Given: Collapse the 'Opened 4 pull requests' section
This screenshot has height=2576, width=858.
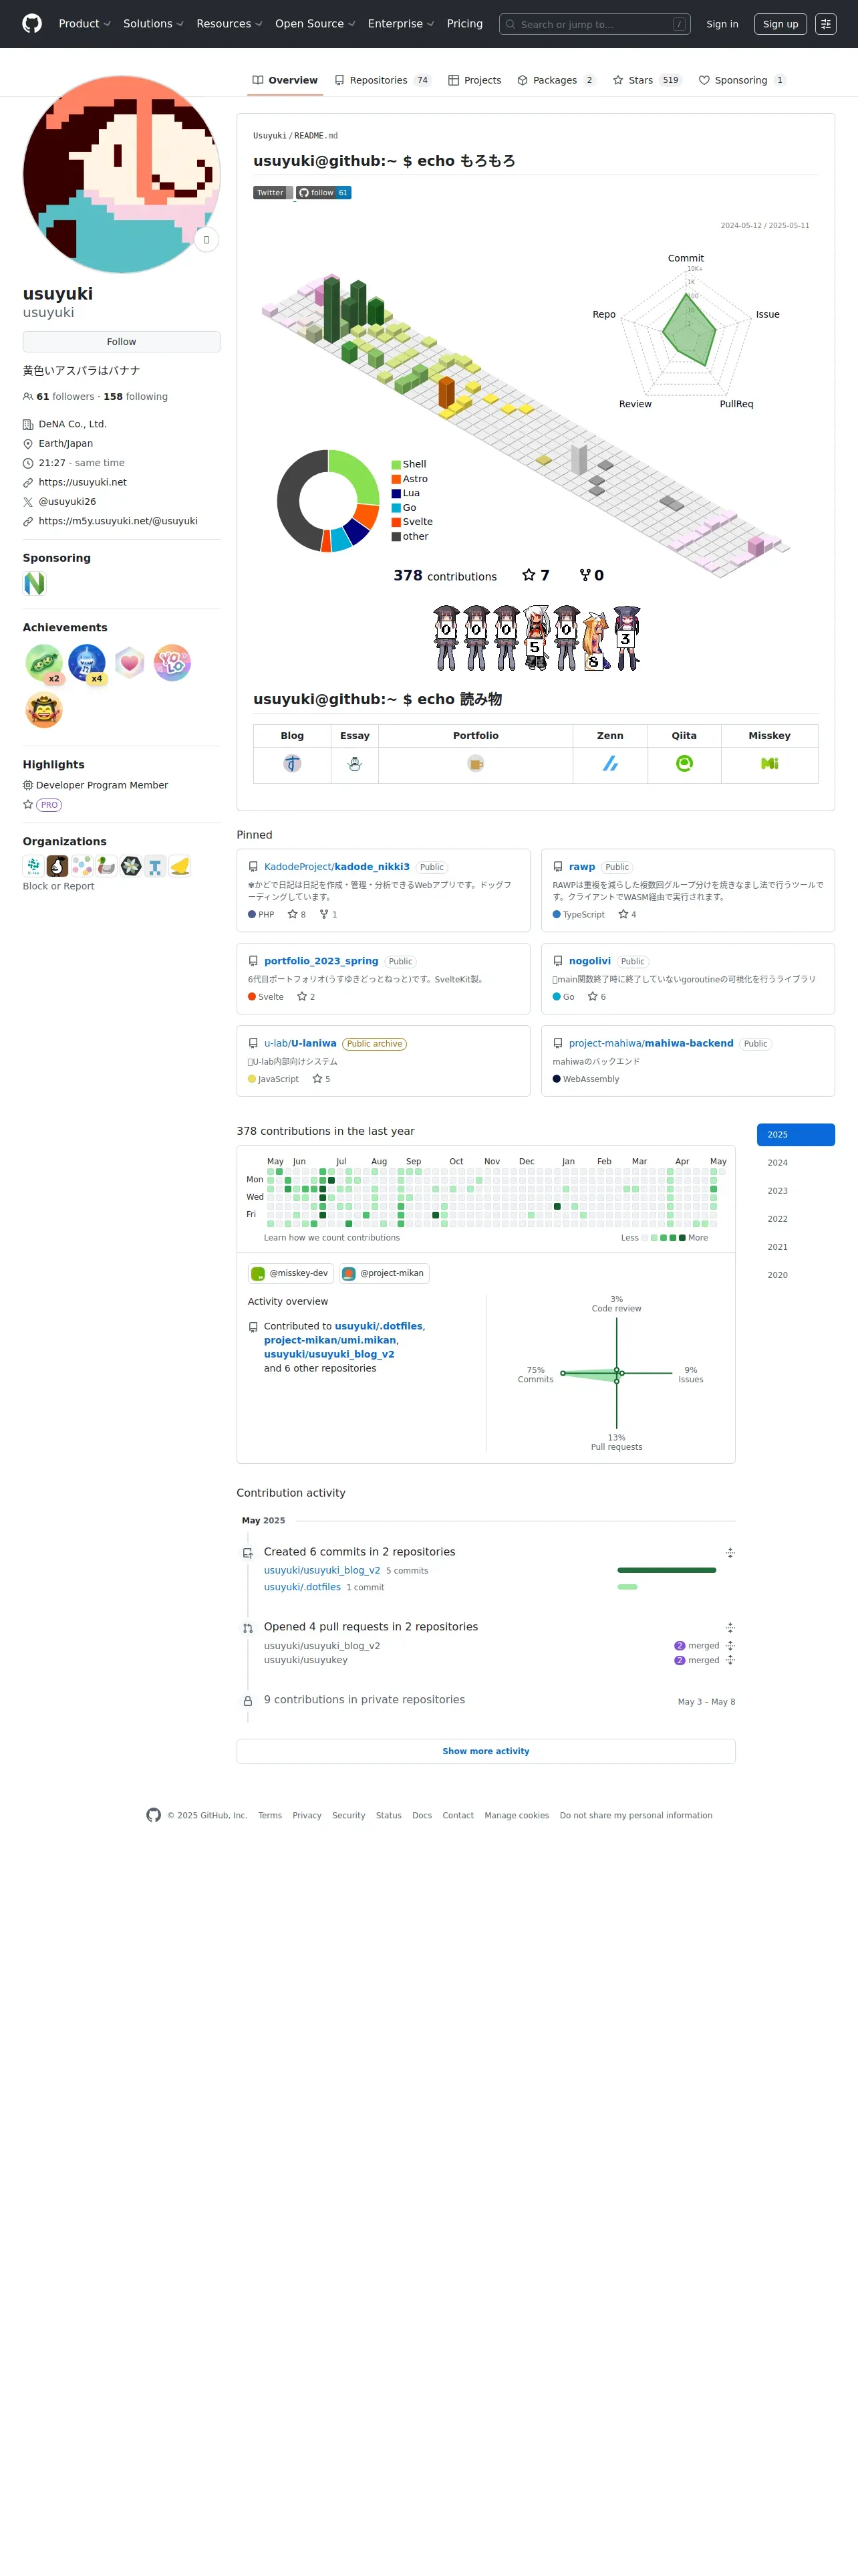Looking at the screenshot, I should (x=730, y=1628).
